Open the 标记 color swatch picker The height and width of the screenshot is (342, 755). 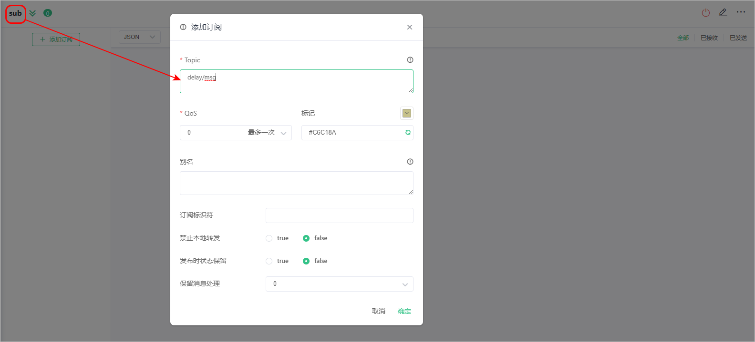(407, 113)
